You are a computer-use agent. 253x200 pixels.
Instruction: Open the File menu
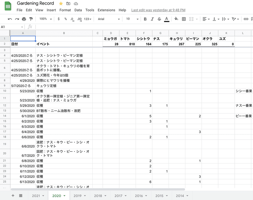click(20, 10)
